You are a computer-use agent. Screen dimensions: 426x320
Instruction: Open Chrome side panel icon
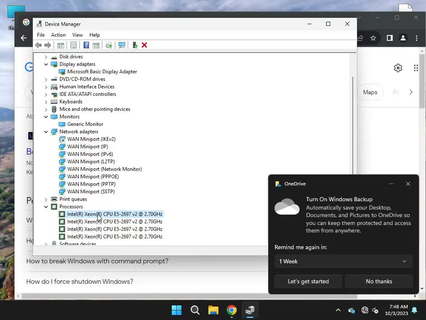tap(389, 38)
